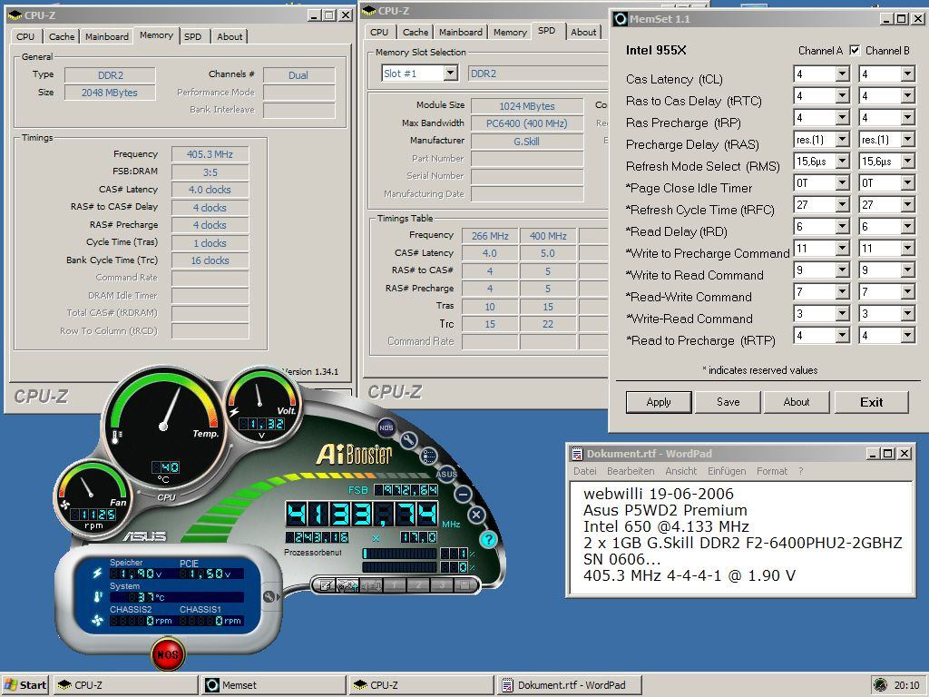Screen dimensions: 929x697
Task: Click the wrench icon beside the blue monitor panel
Action: (x=269, y=597)
